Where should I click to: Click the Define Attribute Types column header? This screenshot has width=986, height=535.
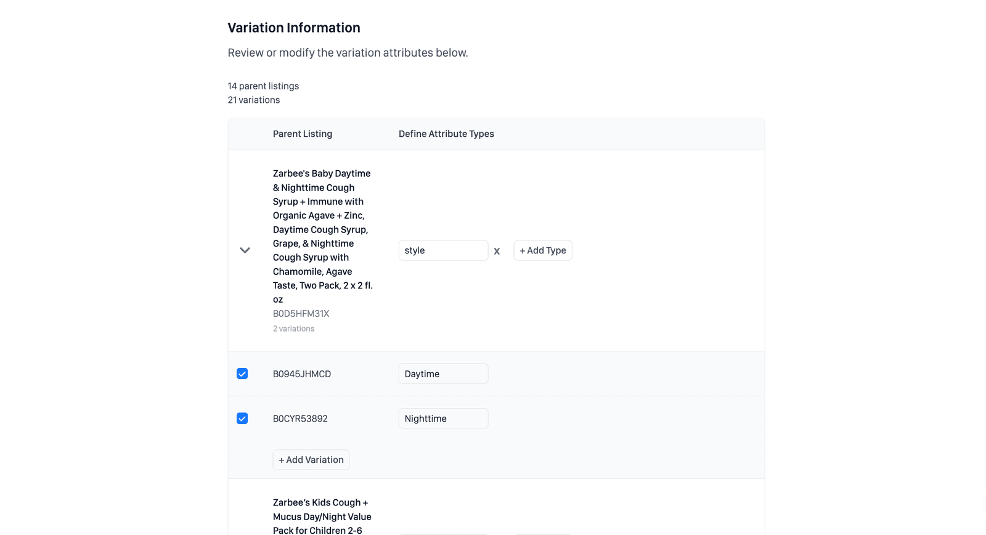coord(446,134)
